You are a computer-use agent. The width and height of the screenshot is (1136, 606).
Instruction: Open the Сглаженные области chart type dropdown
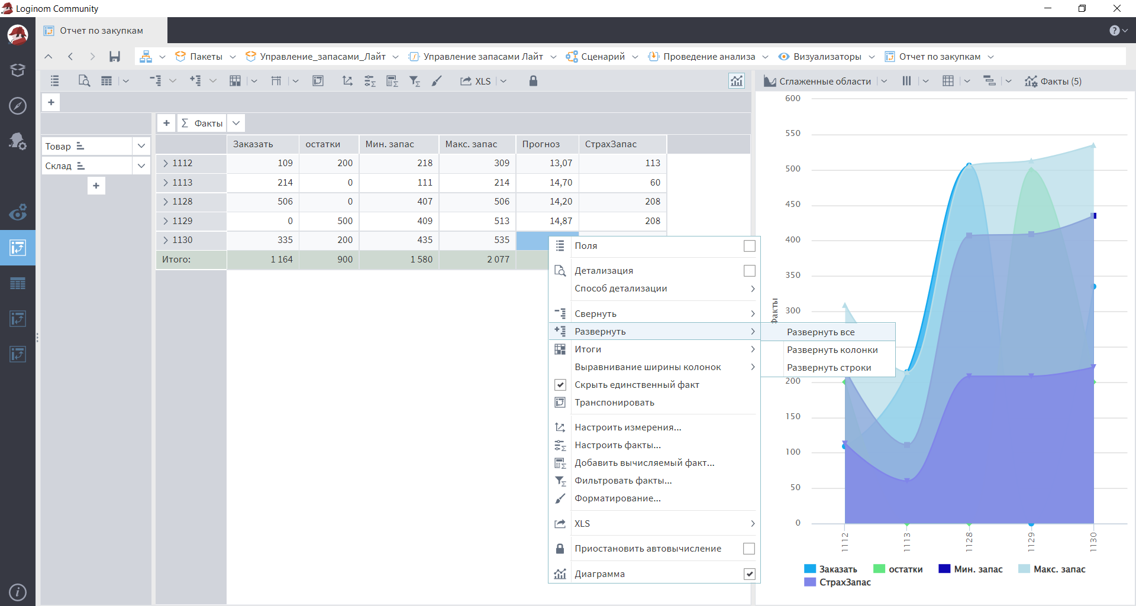click(x=884, y=81)
